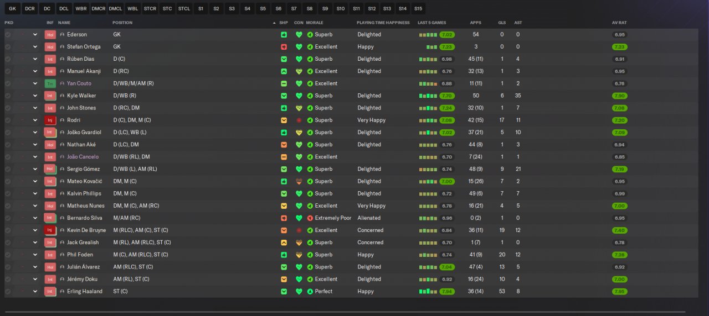Click the person icon beside Jérémy Doku
The image size is (709, 316).
(62, 279)
